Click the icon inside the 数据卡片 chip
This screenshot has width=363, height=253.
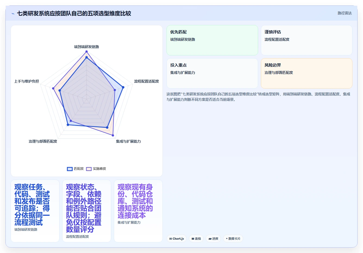[x=227, y=239]
